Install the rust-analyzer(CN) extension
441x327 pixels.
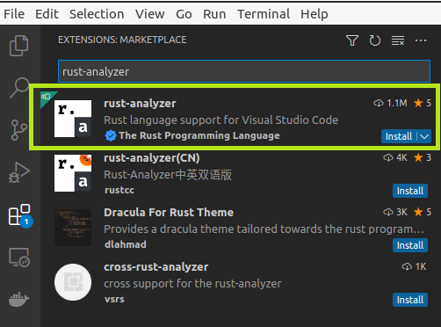[410, 191]
